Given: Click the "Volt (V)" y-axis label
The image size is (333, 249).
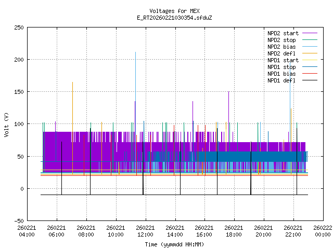Looking at the screenshot, I should coord(6,125).
